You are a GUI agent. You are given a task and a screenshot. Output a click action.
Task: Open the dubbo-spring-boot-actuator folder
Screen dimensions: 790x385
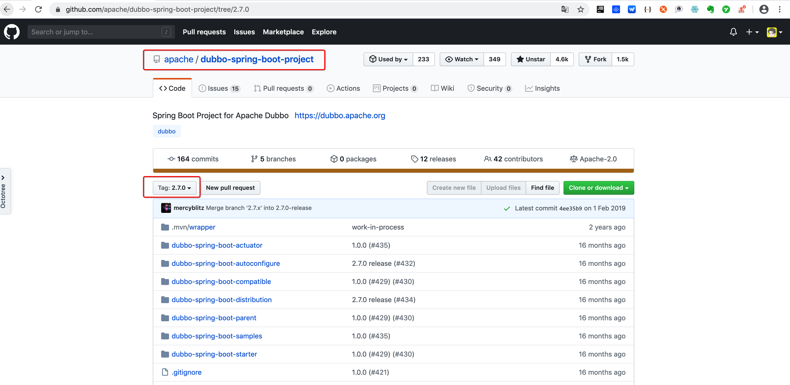click(x=217, y=245)
